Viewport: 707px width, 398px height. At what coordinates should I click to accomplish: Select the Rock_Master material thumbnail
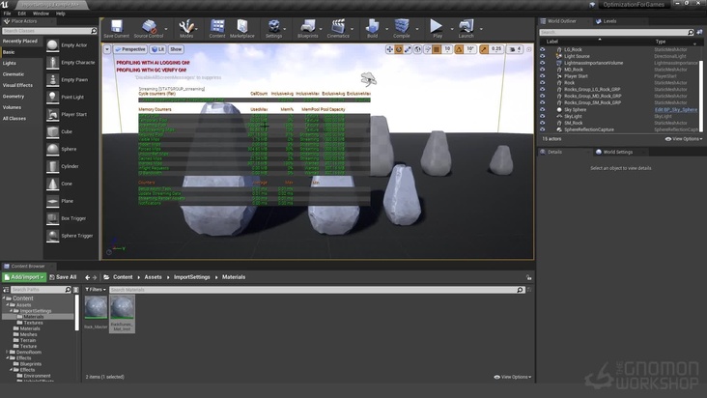[96, 308]
